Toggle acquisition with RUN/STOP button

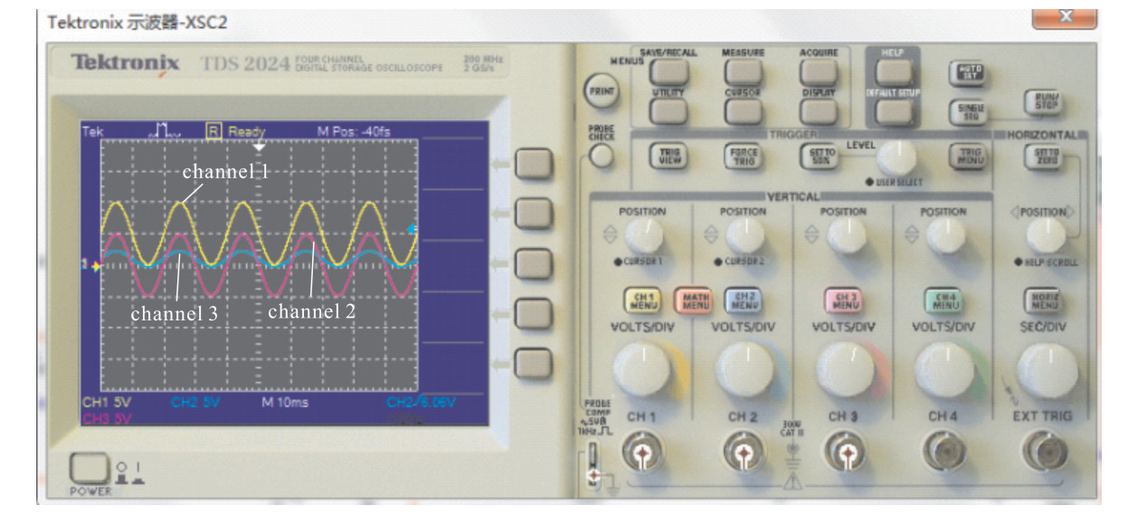coord(1042,101)
